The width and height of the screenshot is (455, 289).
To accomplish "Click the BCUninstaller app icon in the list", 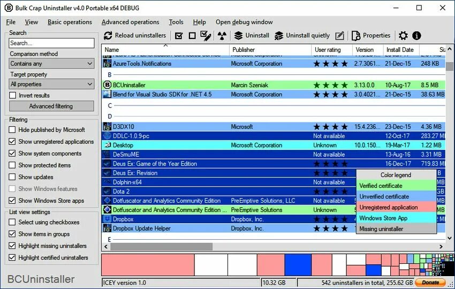I will (x=108, y=85).
